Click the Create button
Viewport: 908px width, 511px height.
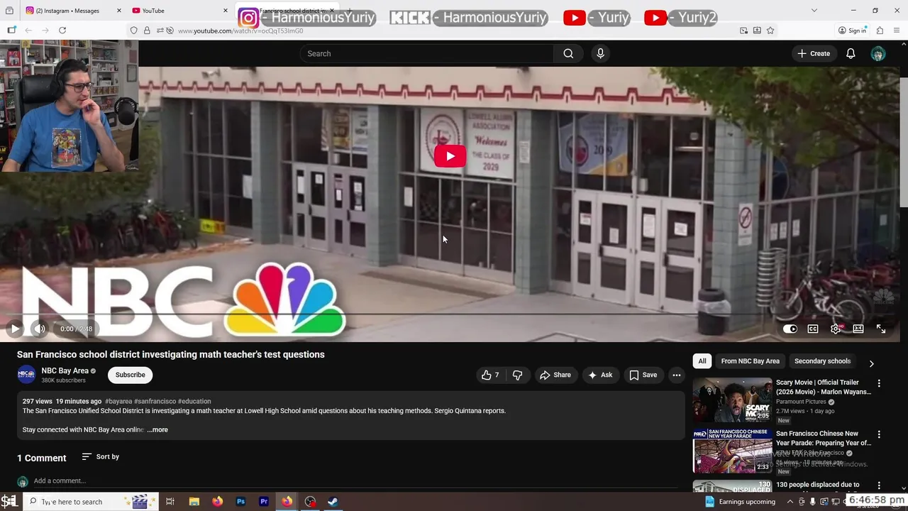click(813, 53)
